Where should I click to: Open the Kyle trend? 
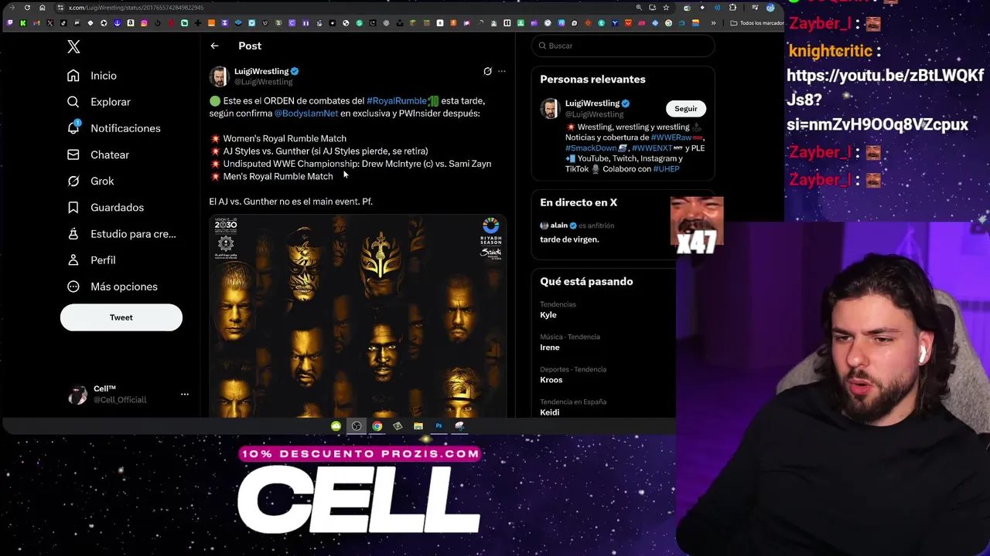point(548,315)
